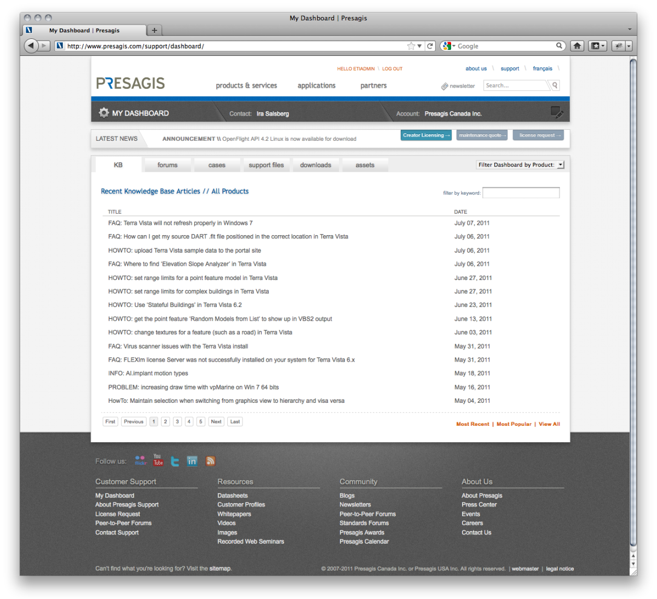The image size is (657, 599).
Task: Click the View All link
Action: (x=549, y=424)
